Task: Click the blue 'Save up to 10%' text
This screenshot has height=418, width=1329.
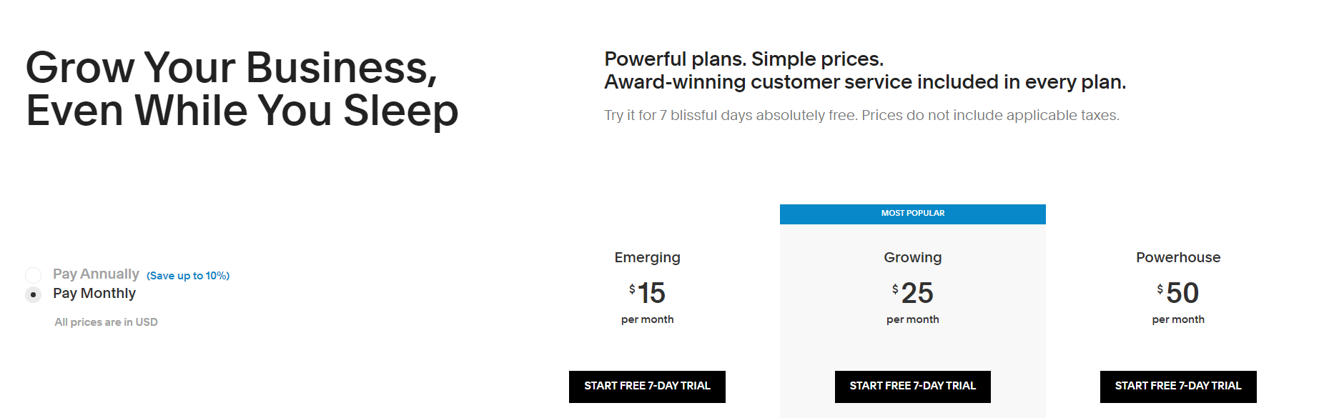Action: (x=188, y=276)
